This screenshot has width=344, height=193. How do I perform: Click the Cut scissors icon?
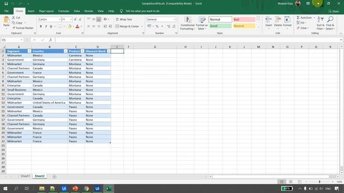(x=13, y=18)
